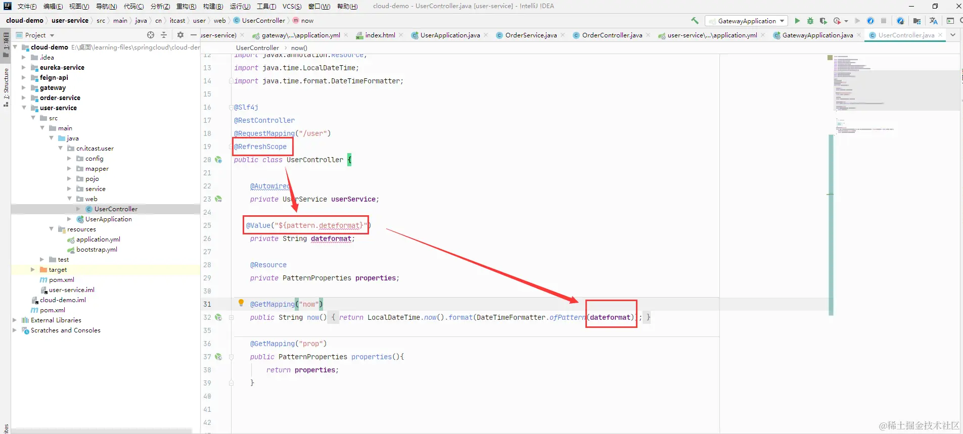Select UserApplication in project tree
The width and height of the screenshot is (963, 434).
tap(108, 219)
